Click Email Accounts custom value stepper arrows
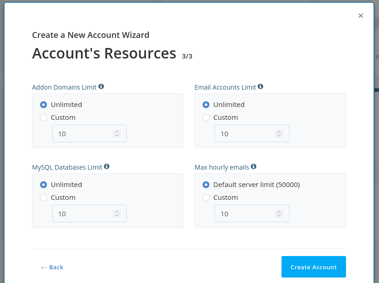The image size is (379, 283). point(279,133)
